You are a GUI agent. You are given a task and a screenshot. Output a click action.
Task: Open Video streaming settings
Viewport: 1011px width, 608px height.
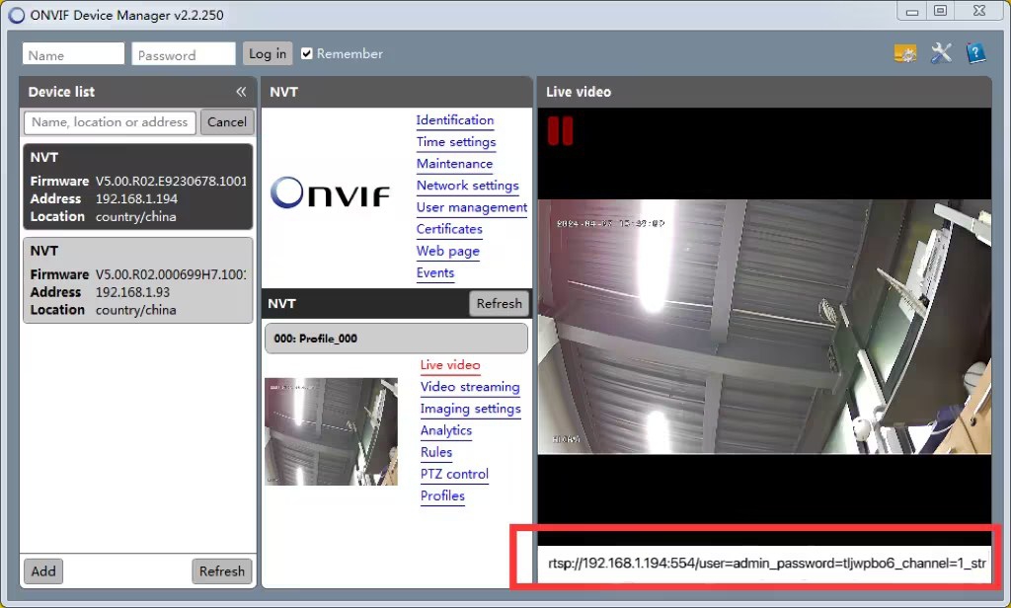point(470,387)
